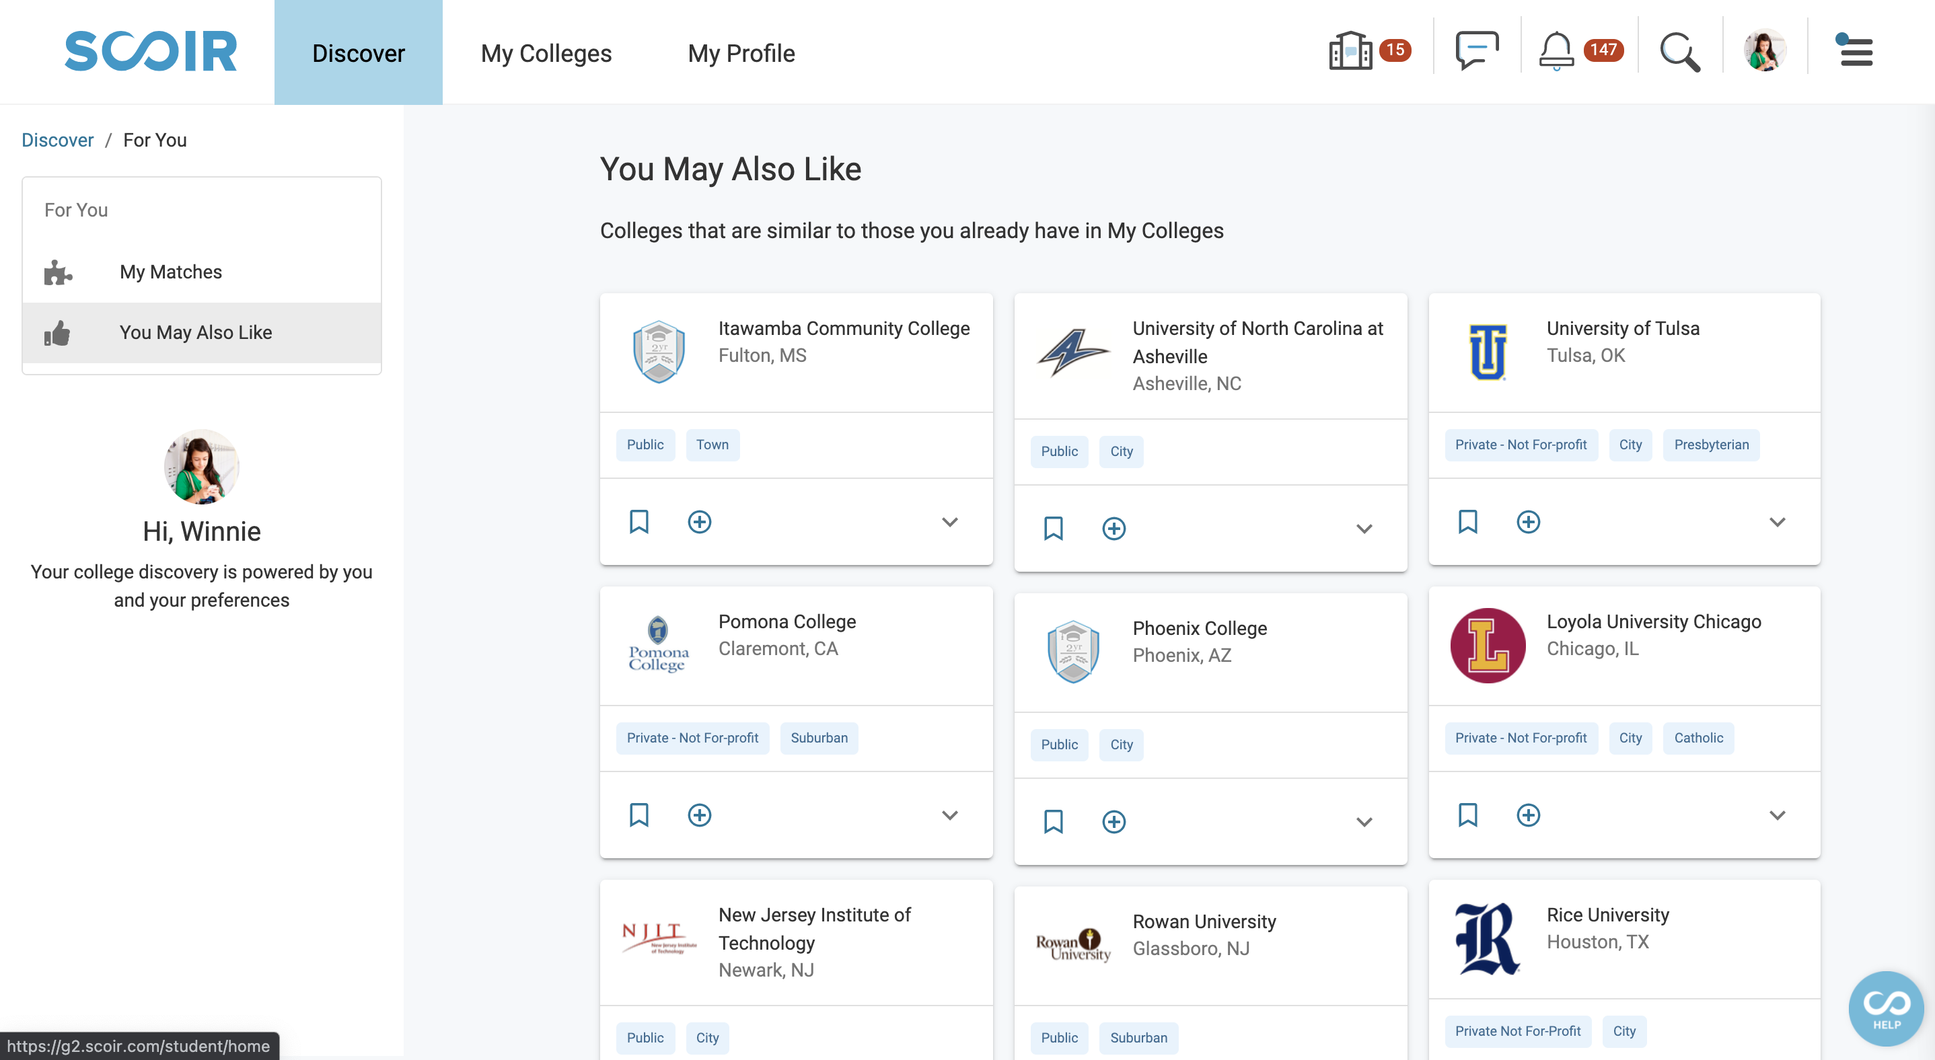Bookmark University of Tulsa
1935x1060 pixels.
(1468, 522)
